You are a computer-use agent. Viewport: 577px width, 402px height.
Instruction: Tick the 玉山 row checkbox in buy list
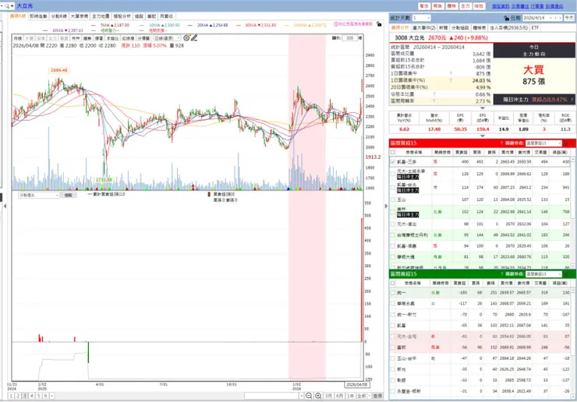[x=393, y=199]
